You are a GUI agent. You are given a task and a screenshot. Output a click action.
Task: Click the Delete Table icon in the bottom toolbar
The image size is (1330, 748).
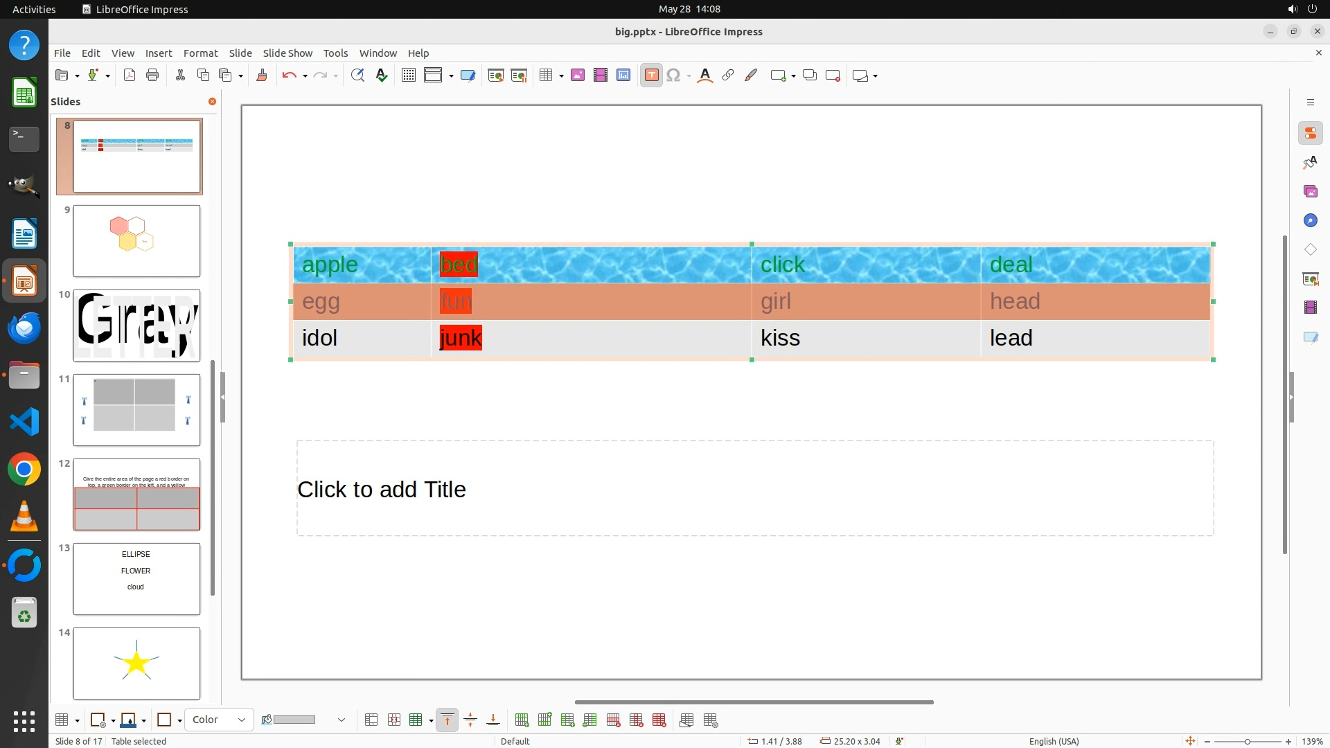[659, 720]
